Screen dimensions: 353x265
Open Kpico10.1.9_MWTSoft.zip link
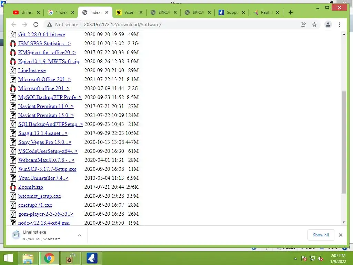pyautogui.click(x=49, y=61)
